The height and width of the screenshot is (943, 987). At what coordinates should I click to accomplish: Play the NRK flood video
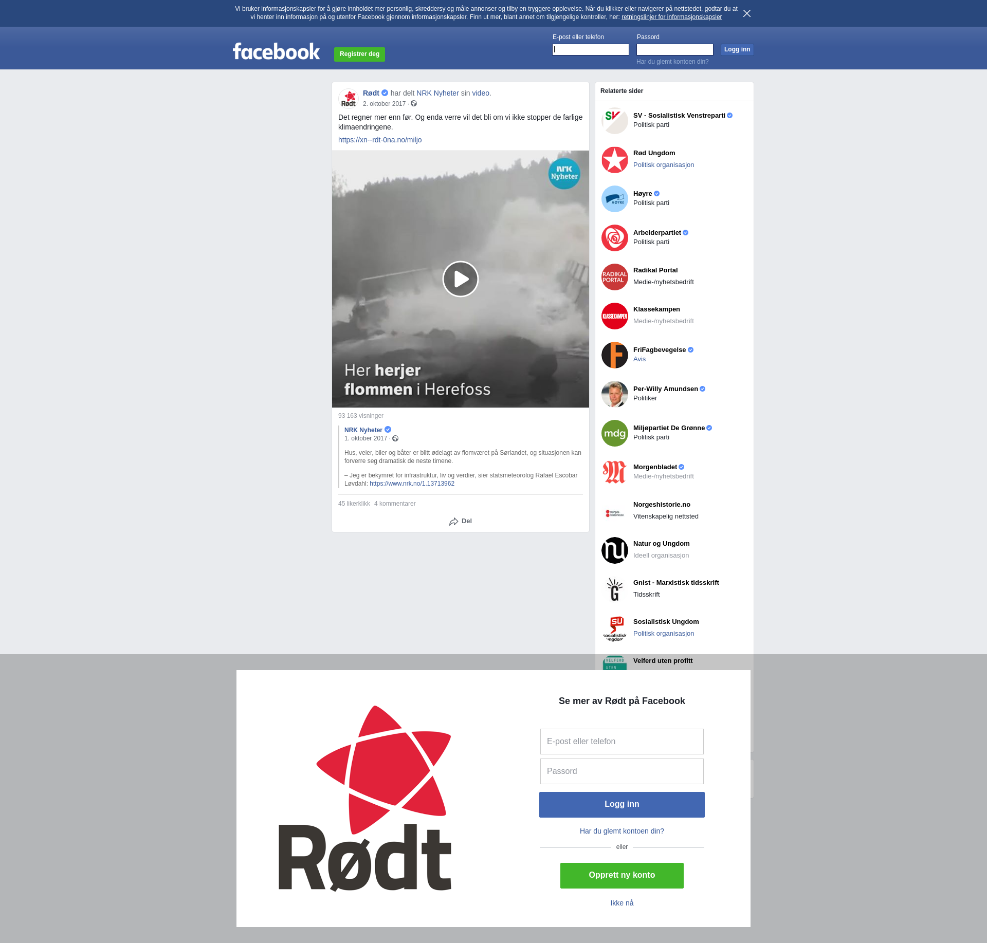click(461, 279)
